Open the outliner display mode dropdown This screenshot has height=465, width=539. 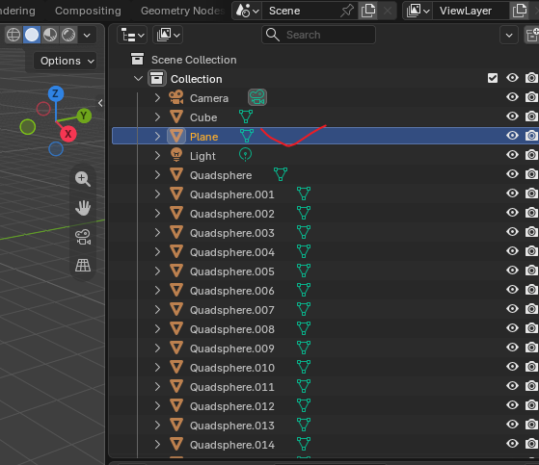pyautogui.click(x=132, y=35)
